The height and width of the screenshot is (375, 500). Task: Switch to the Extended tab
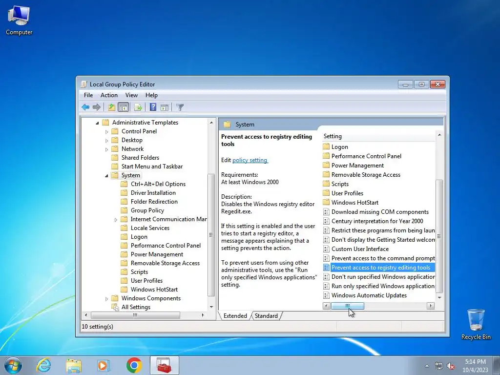click(235, 316)
